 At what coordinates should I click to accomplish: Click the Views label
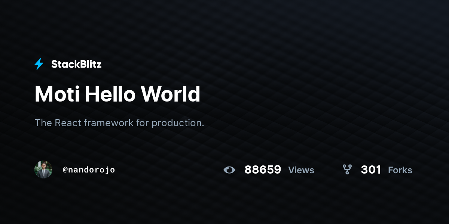click(301, 170)
